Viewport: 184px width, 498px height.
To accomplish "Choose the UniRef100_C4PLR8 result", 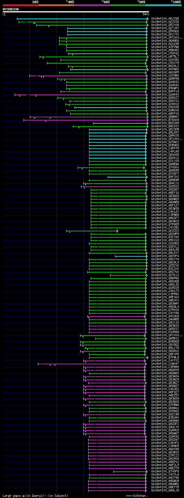I will 165,152.
